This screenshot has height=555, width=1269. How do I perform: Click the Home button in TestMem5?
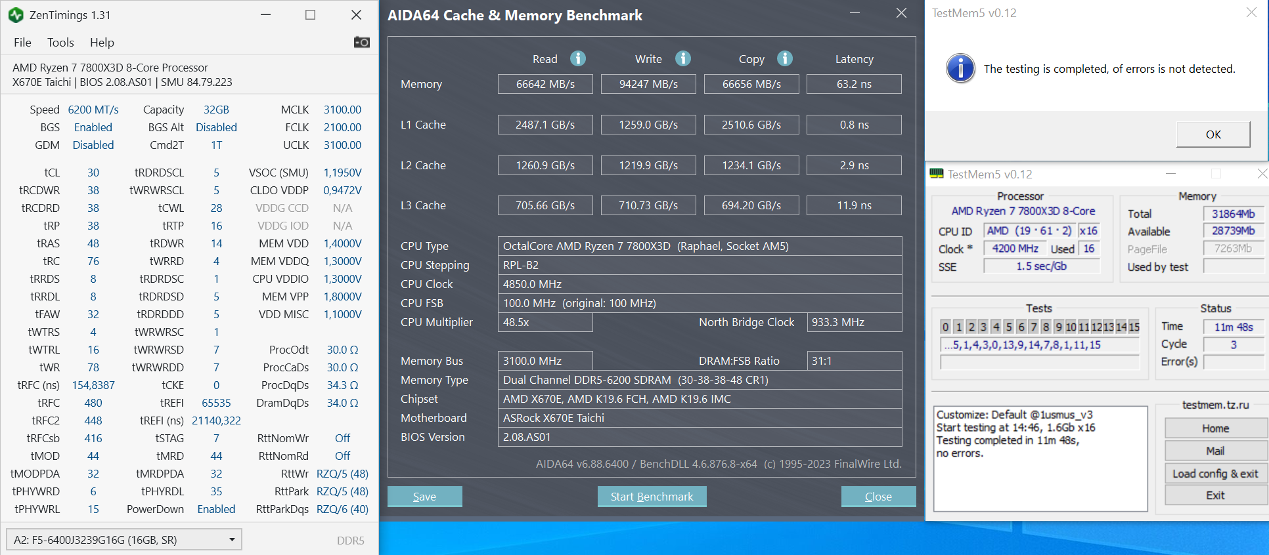pos(1215,428)
